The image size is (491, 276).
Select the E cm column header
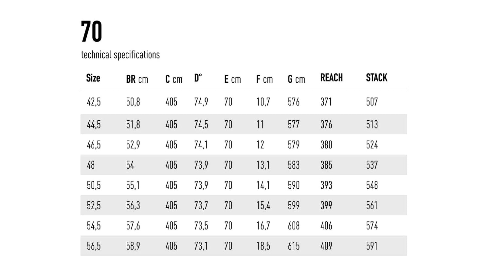pos(232,79)
